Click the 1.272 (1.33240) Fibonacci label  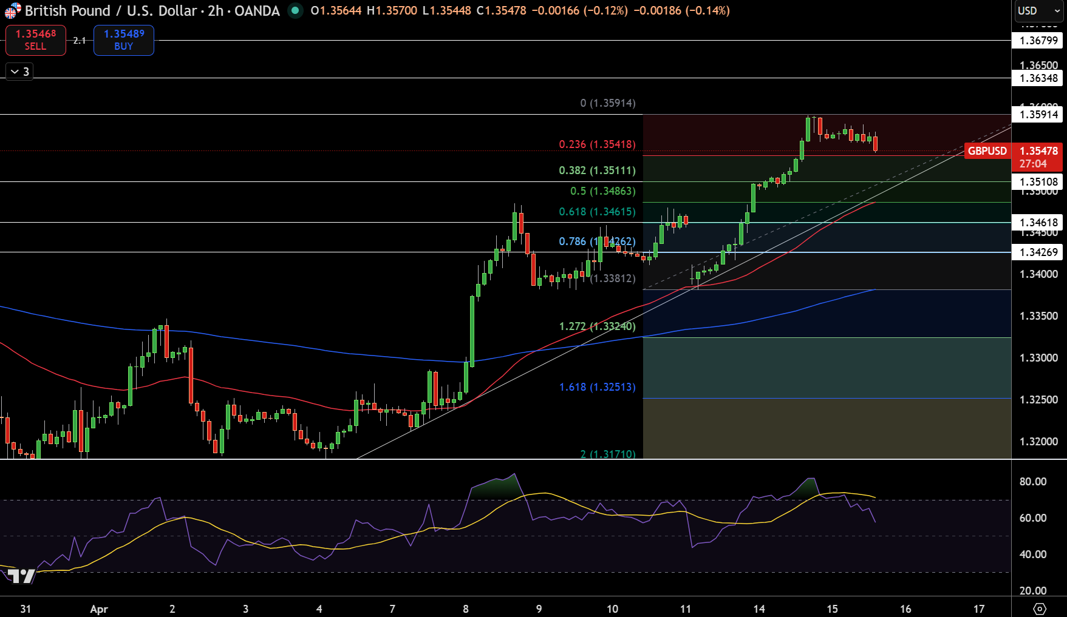598,326
